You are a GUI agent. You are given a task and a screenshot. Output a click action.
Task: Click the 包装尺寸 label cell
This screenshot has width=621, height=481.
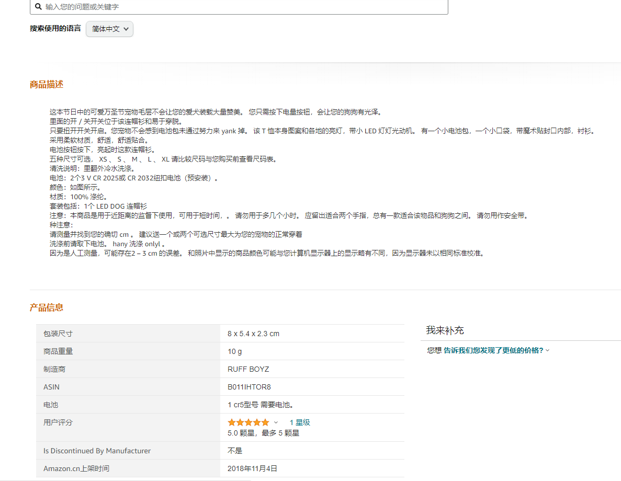(x=128, y=334)
